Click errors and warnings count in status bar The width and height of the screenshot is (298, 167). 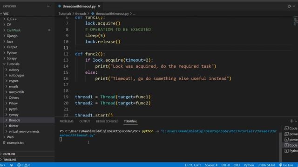(x=24, y=165)
